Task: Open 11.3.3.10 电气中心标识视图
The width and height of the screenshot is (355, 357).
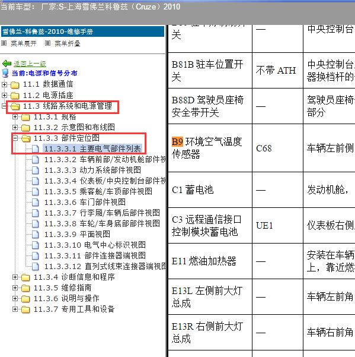Action: pyautogui.click(x=95, y=245)
